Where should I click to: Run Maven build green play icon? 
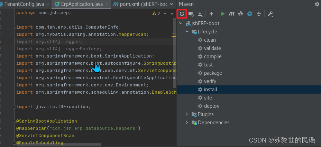[223, 14]
